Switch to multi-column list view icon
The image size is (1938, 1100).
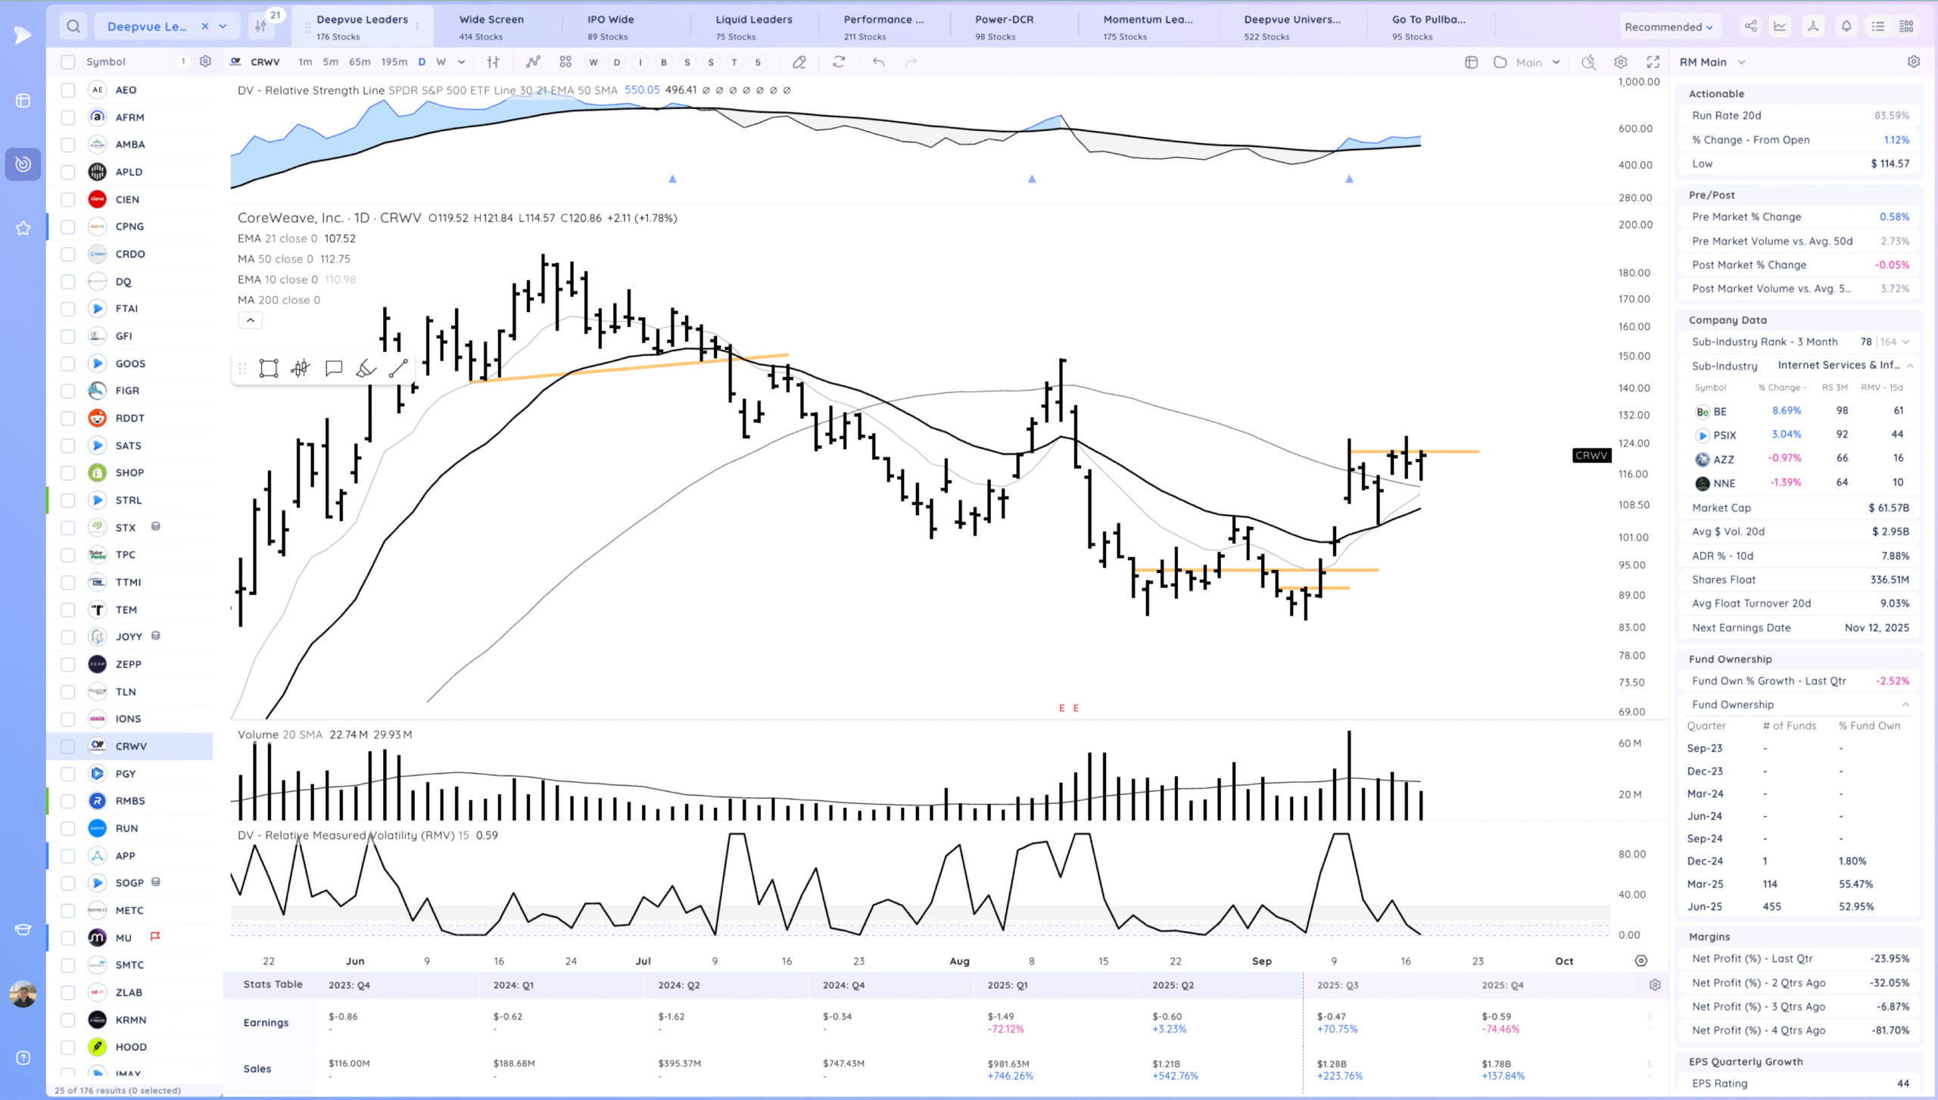click(1907, 26)
